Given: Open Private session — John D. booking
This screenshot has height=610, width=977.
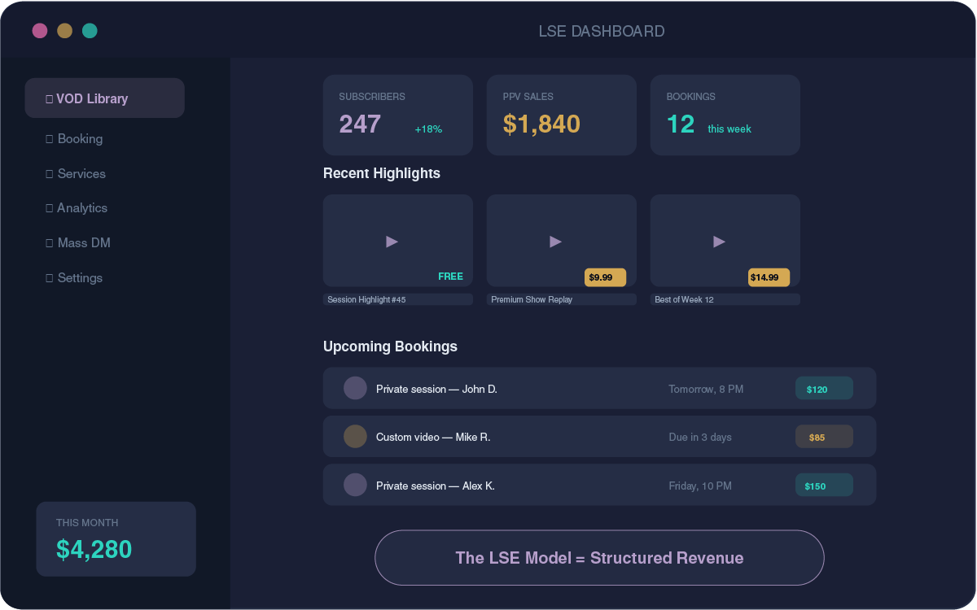Looking at the screenshot, I should tap(600, 388).
